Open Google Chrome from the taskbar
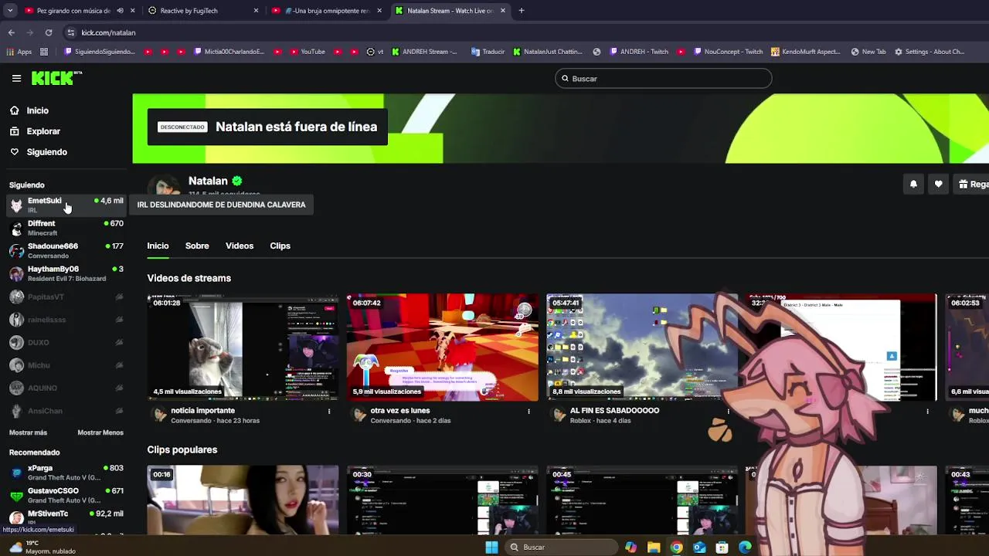Viewport: 989px width, 556px height. 677,547
